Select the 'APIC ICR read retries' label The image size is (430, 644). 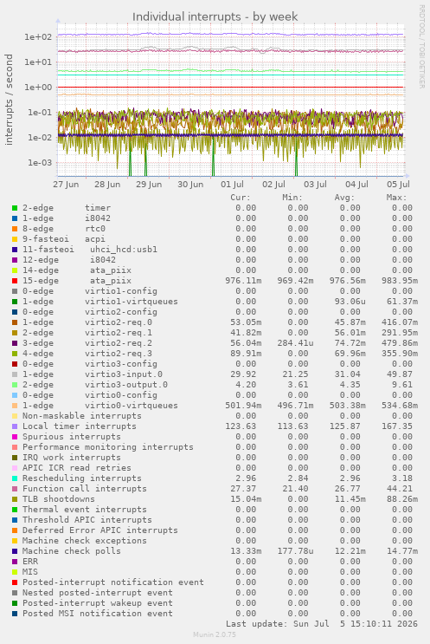point(77,468)
